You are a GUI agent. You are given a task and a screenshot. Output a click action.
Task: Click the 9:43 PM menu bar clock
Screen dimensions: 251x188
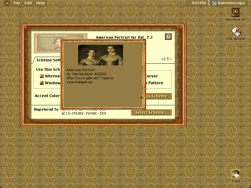199,3
